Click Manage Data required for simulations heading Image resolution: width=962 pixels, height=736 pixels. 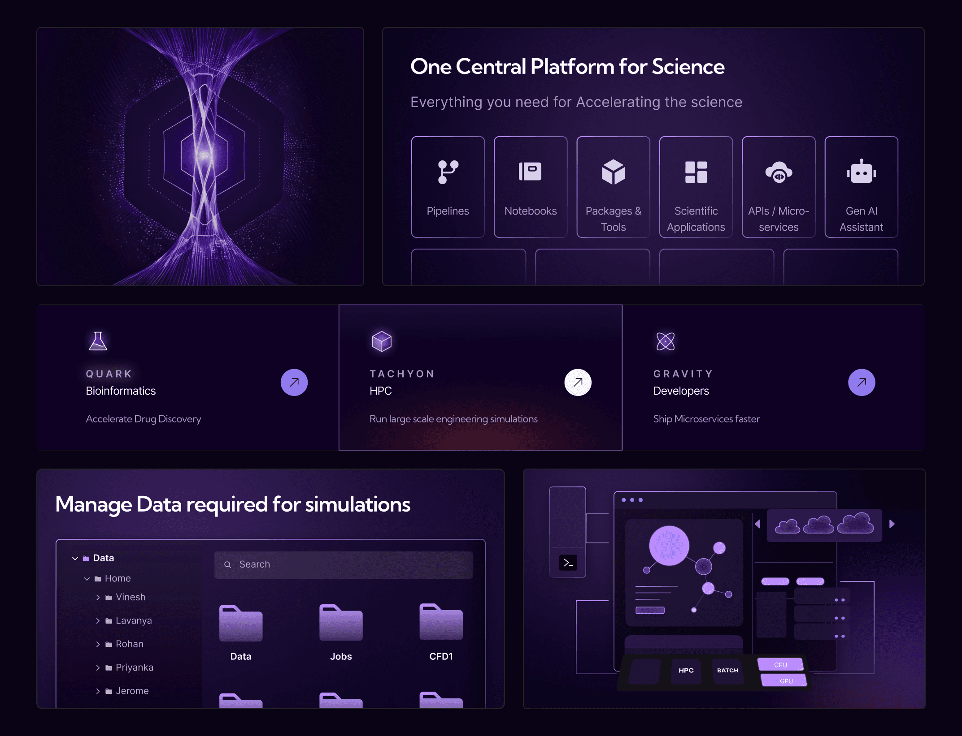(233, 504)
